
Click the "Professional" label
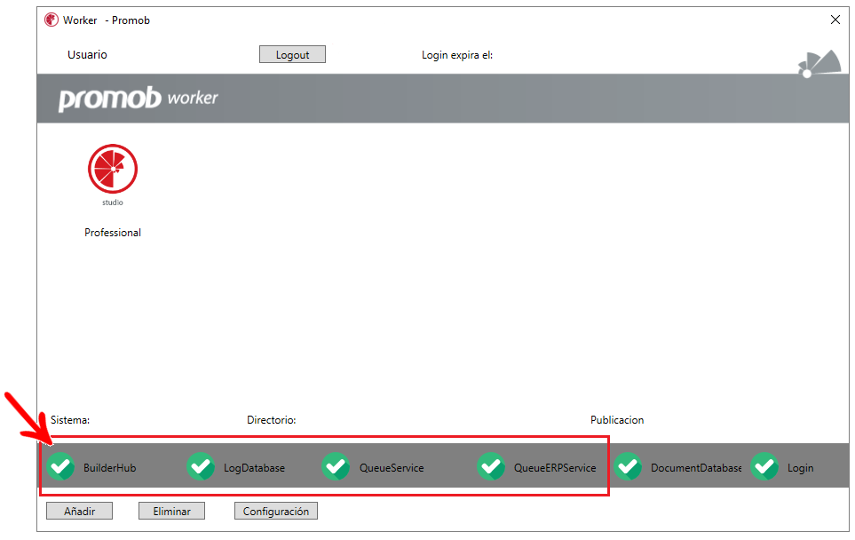[x=113, y=233]
